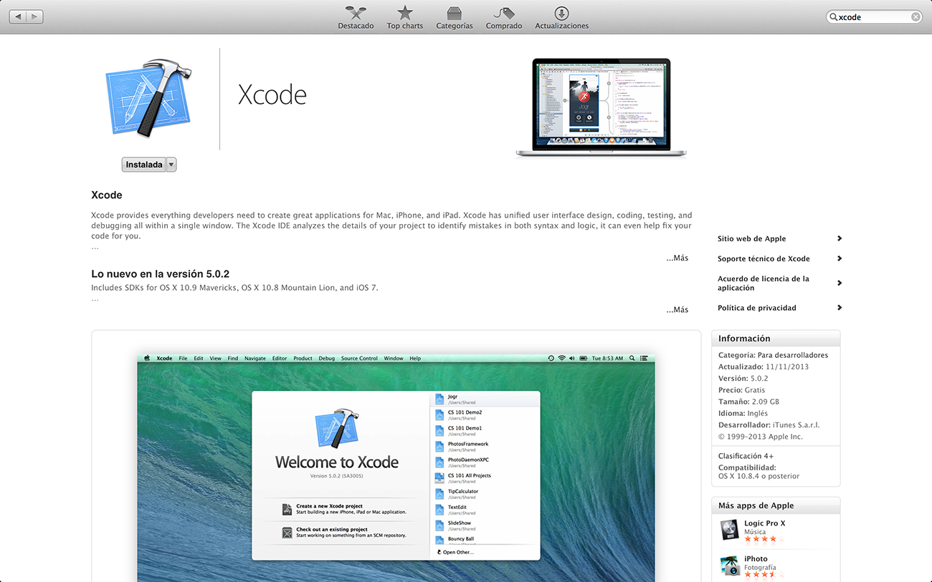Click the large Xcode app icon
The height and width of the screenshot is (582, 932).
pyautogui.click(x=148, y=98)
